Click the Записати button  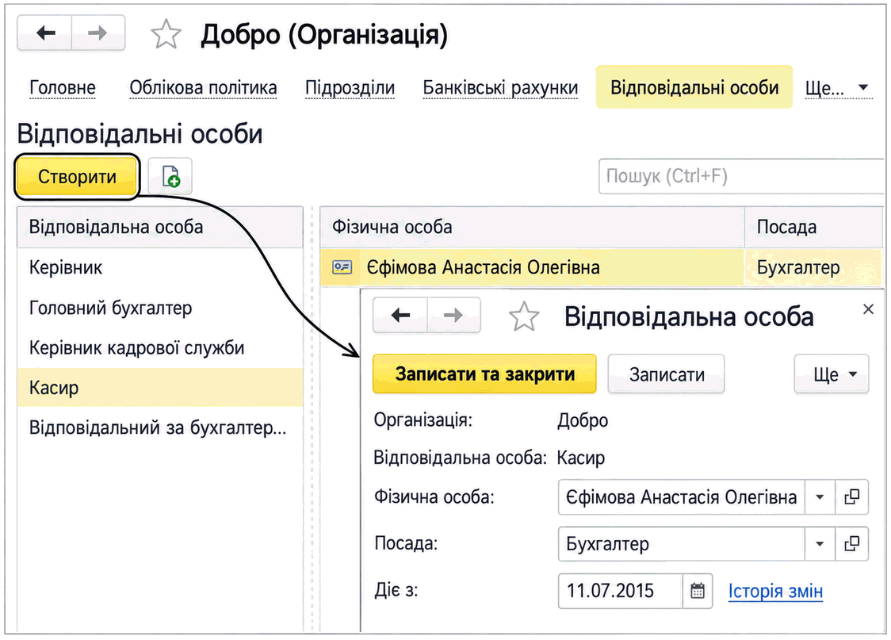(667, 374)
